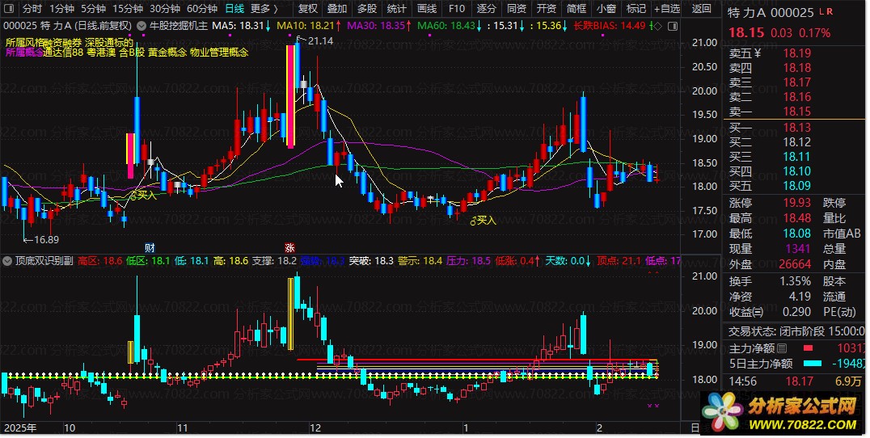This screenshot has width=870, height=438.
Task: Switch to 60分钟 period tab
Action: (201, 10)
